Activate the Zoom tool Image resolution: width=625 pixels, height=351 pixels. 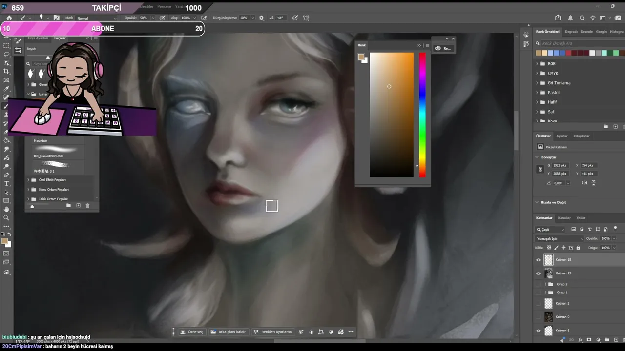(x=6, y=218)
